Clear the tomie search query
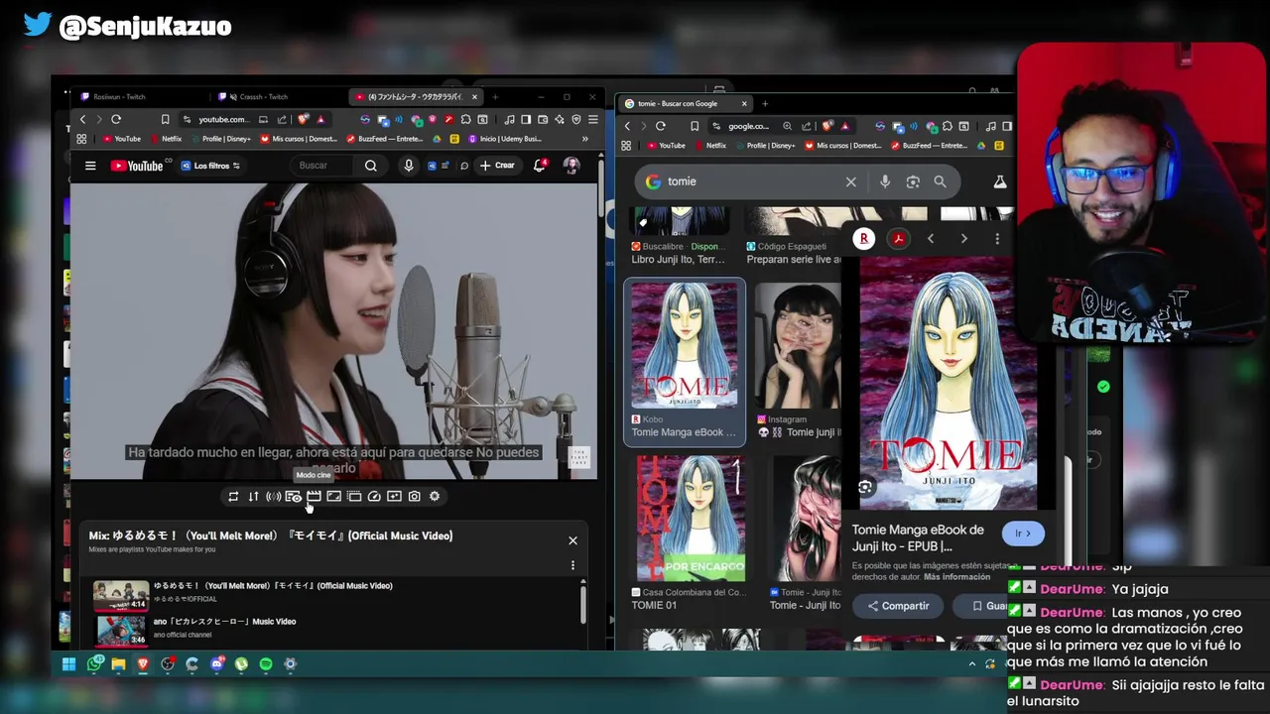The image size is (1270, 714). 850,181
